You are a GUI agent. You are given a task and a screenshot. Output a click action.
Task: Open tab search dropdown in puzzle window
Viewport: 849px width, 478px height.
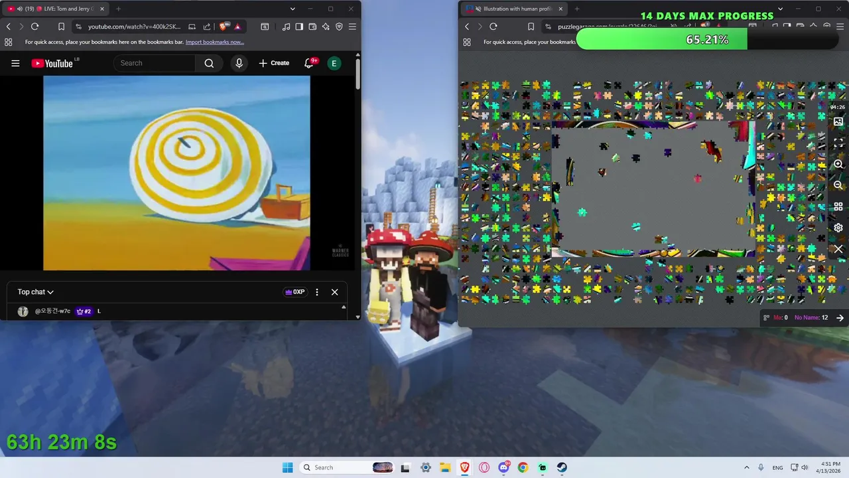tap(780, 9)
